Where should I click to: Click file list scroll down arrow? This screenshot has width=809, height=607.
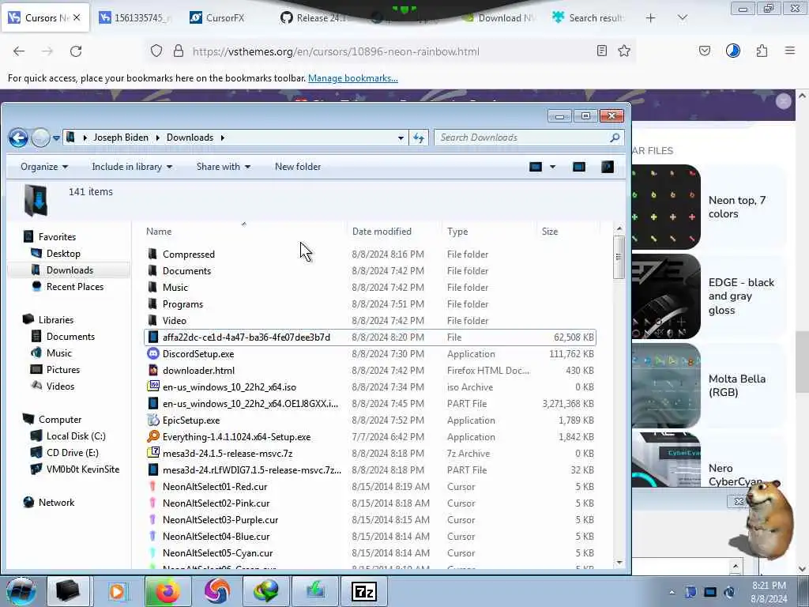(619, 563)
